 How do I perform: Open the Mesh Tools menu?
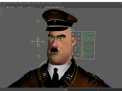tap(21, 3)
